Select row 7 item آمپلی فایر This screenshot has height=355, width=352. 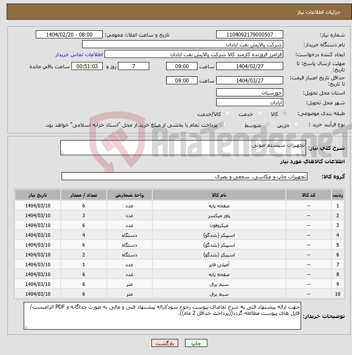pyautogui.click(x=219, y=264)
